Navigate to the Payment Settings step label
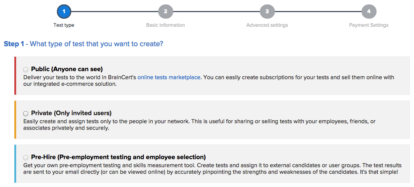Viewport: 414px width, 187px height. (x=369, y=25)
